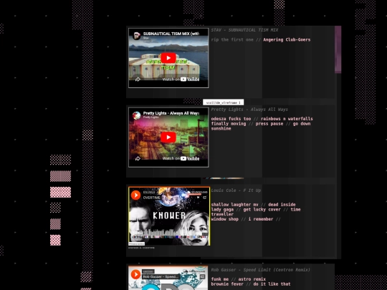The height and width of the screenshot is (290, 387).
Task: Click the share icon in KNOWER player
Action: click(204, 198)
